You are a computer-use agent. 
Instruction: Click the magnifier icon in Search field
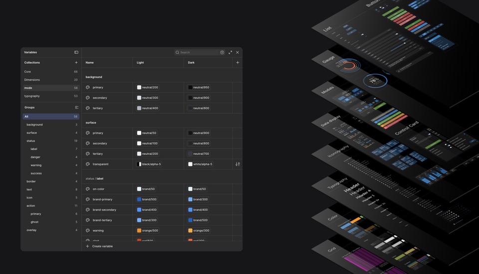click(177, 52)
